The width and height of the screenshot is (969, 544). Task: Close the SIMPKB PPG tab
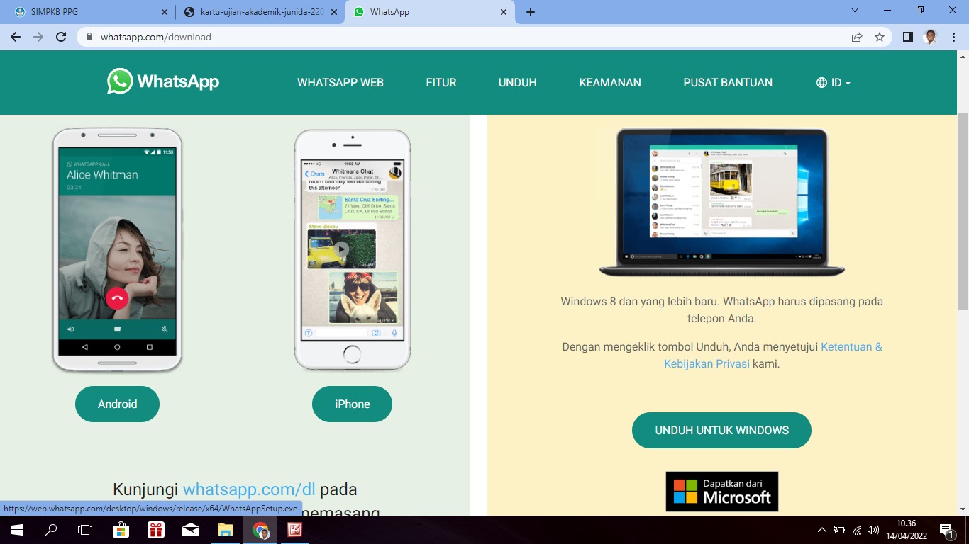click(x=165, y=12)
